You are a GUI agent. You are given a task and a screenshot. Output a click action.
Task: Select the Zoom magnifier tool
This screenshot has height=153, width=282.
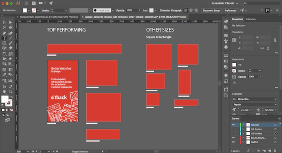pyautogui.click(x=11, y=91)
